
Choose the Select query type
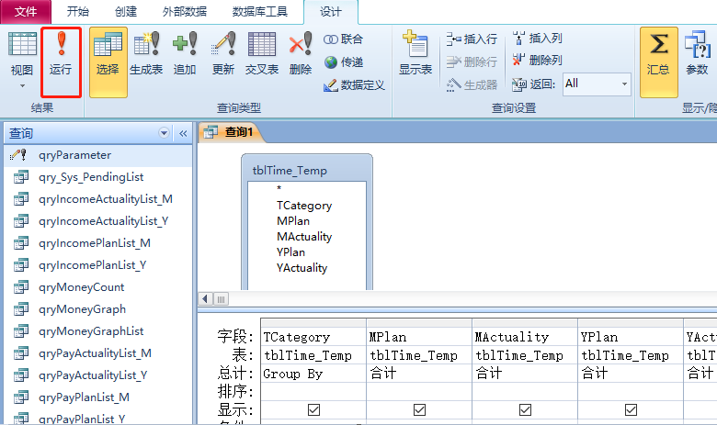point(108,62)
